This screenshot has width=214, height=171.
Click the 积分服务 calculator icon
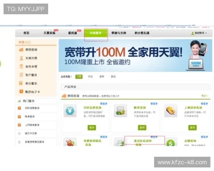point(21,83)
